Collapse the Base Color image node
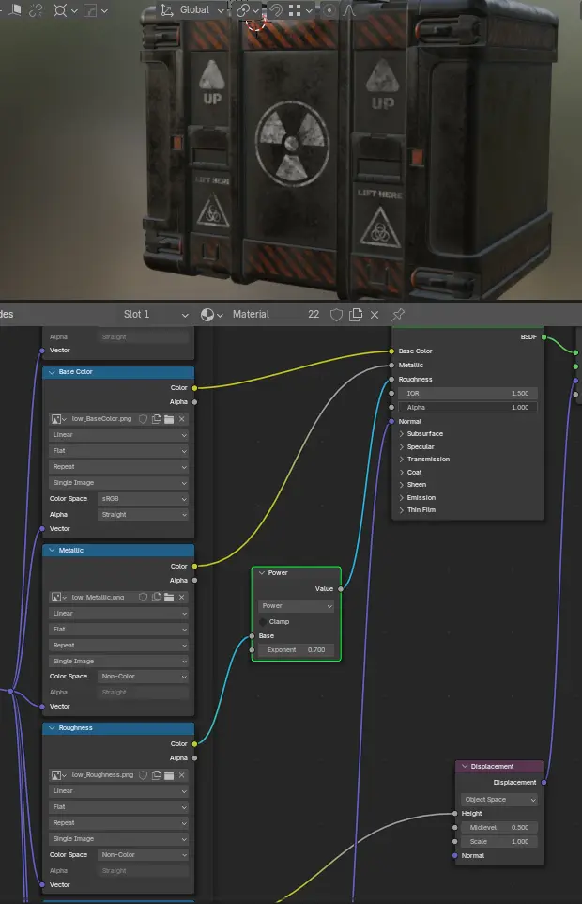 [52, 372]
